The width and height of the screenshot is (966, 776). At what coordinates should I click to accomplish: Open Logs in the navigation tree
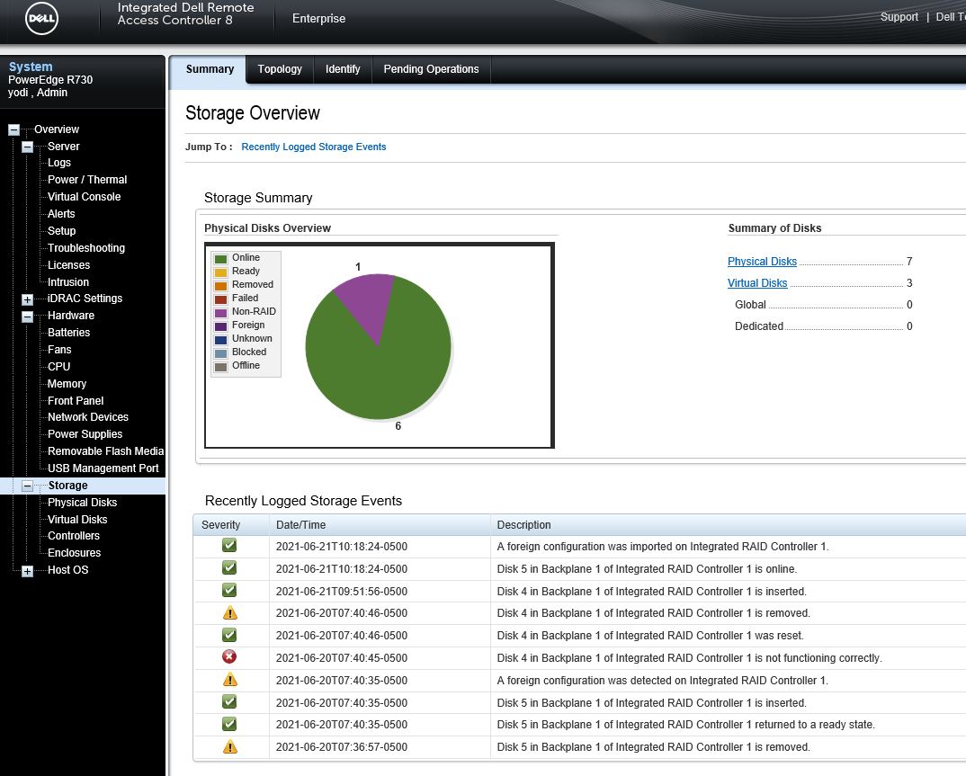coord(59,163)
